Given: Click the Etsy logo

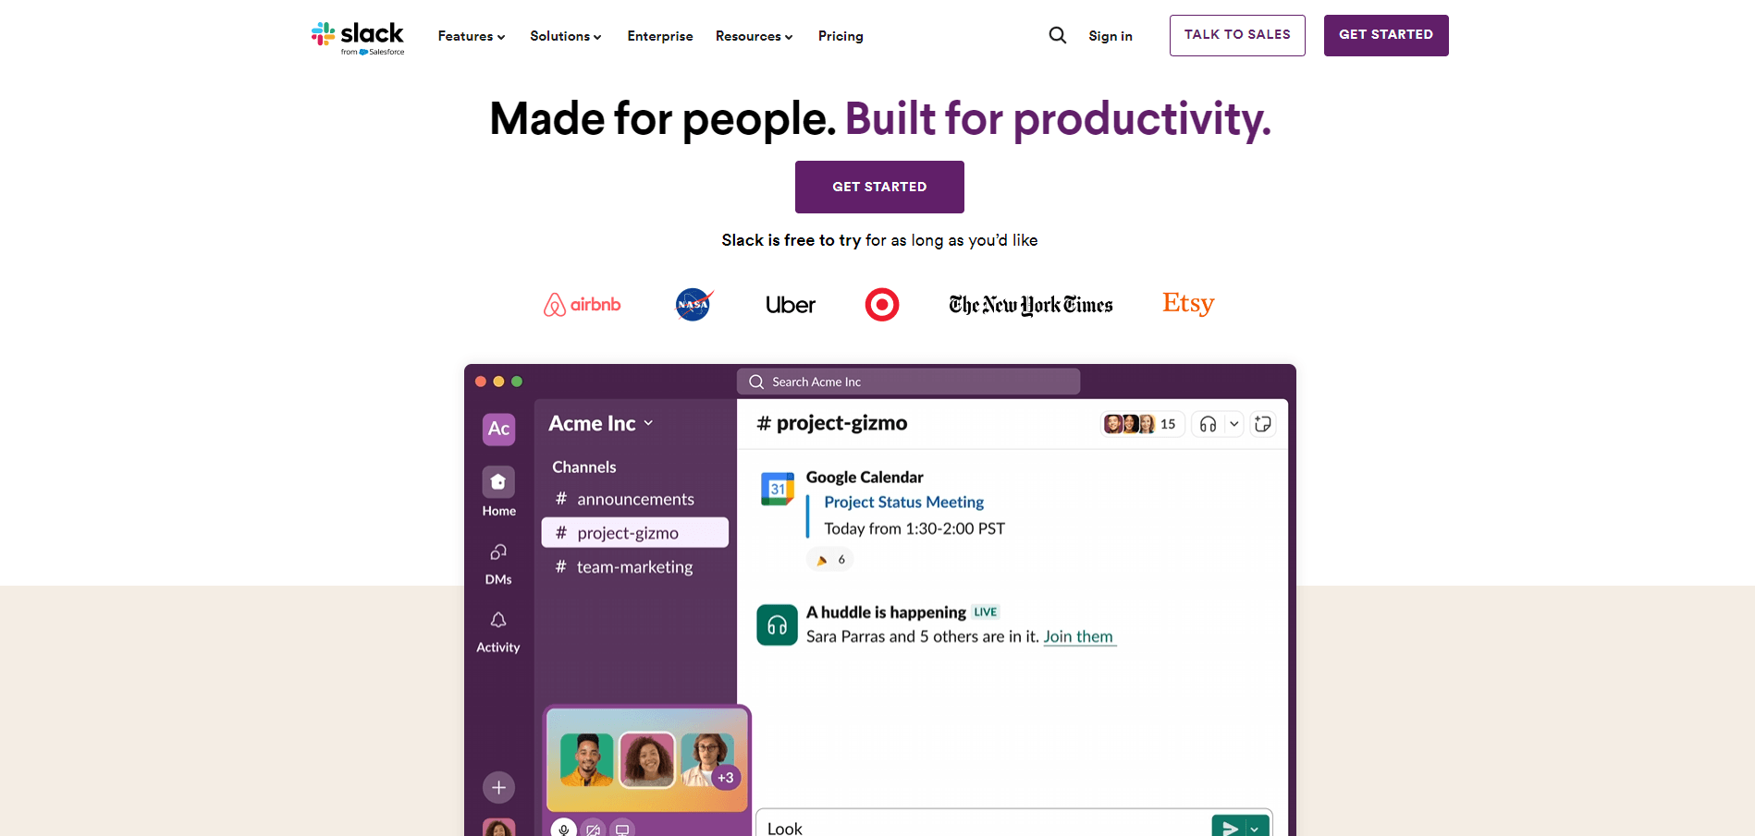Looking at the screenshot, I should (x=1188, y=303).
